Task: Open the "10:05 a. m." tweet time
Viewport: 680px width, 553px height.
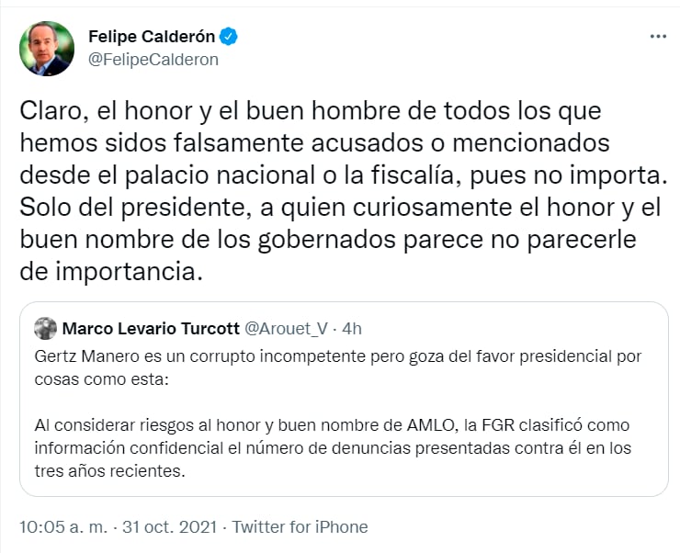Action: click(x=62, y=527)
